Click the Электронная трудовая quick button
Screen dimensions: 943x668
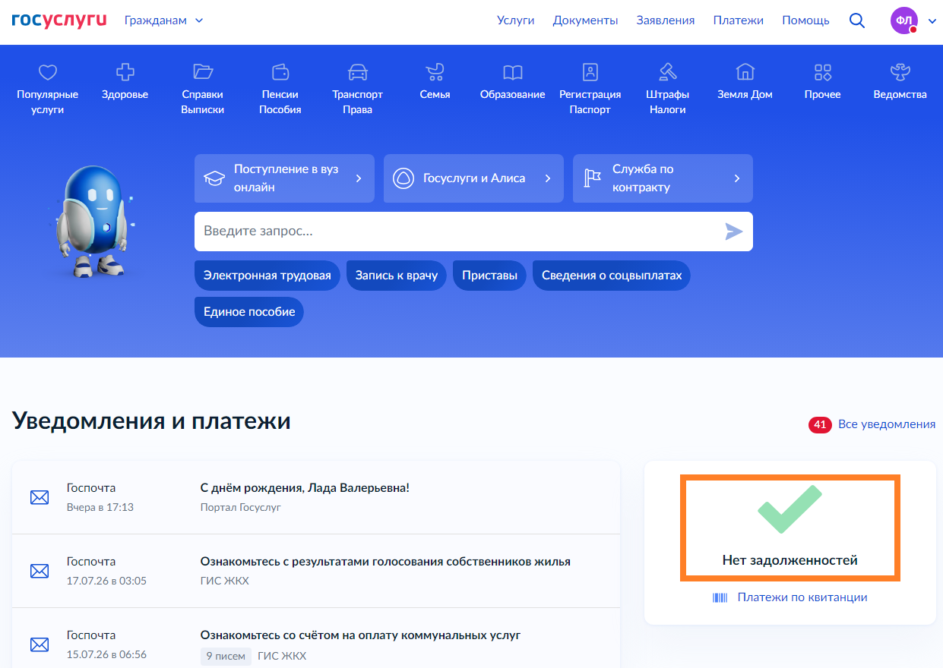(x=267, y=276)
